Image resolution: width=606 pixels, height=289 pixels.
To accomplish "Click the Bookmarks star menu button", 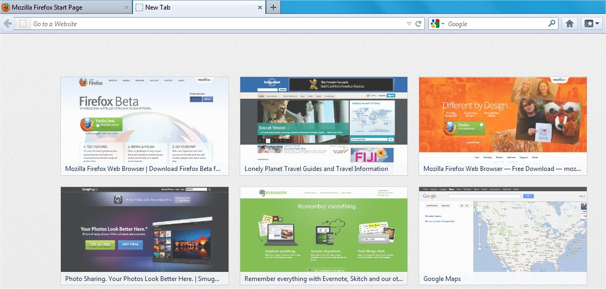I will (592, 24).
